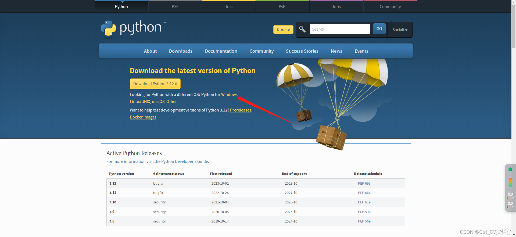Open the Success Stories navigation menu
The image size is (516, 237).
click(302, 51)
